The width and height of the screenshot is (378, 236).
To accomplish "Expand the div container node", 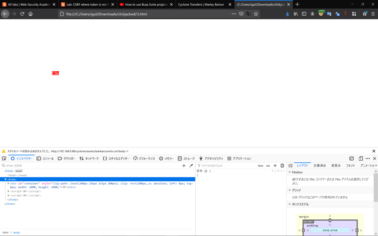I will (x=9, y=183).
